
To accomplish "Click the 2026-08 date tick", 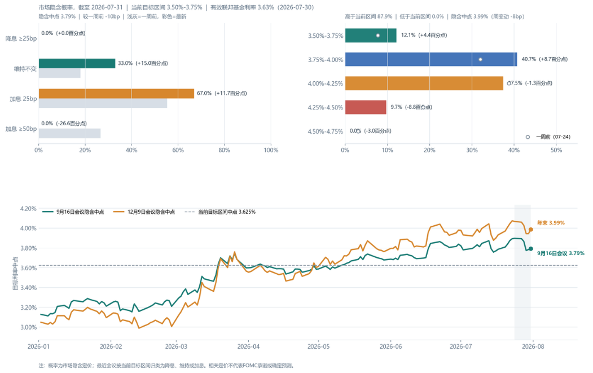I will click(533, 346).
